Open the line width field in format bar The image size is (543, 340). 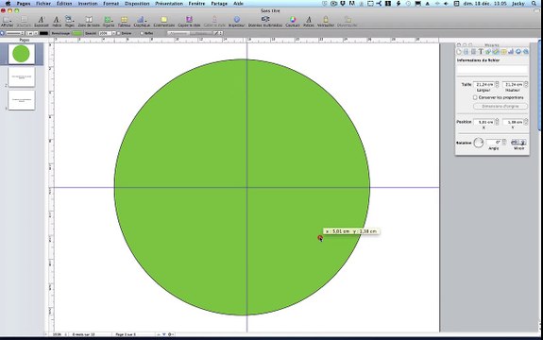[x=31, y=33]
